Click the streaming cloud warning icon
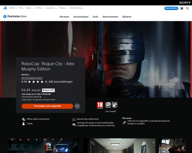192x153 pixels. coord(74,124)
